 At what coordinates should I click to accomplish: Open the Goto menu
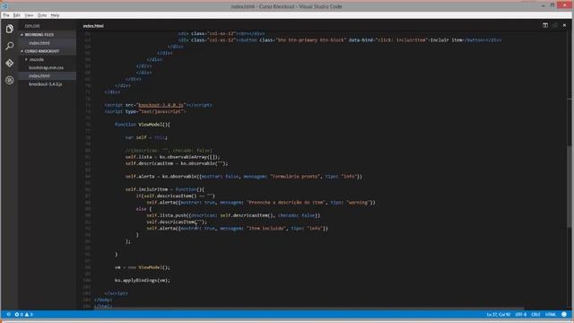42,15
